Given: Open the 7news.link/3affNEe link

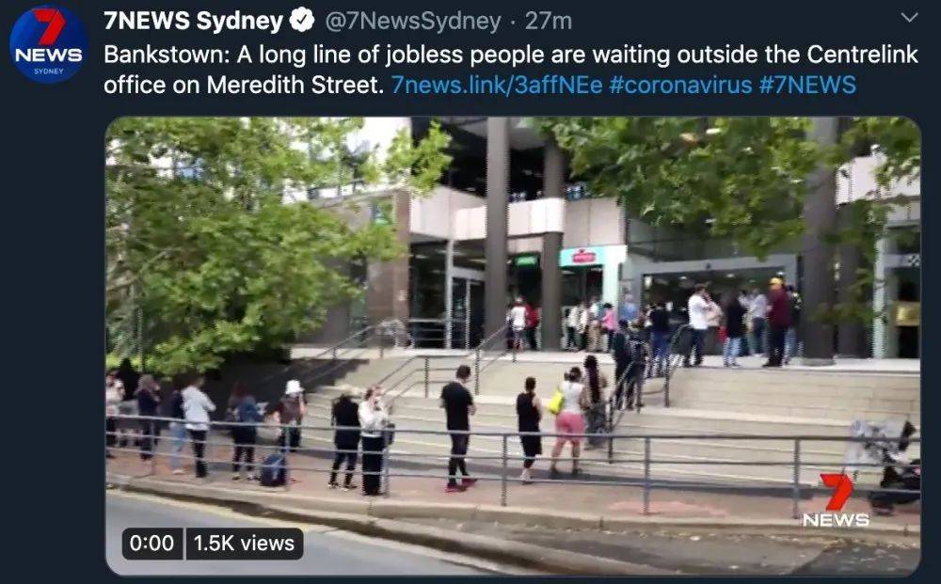Looking at the screenshot, I should 496,85.
